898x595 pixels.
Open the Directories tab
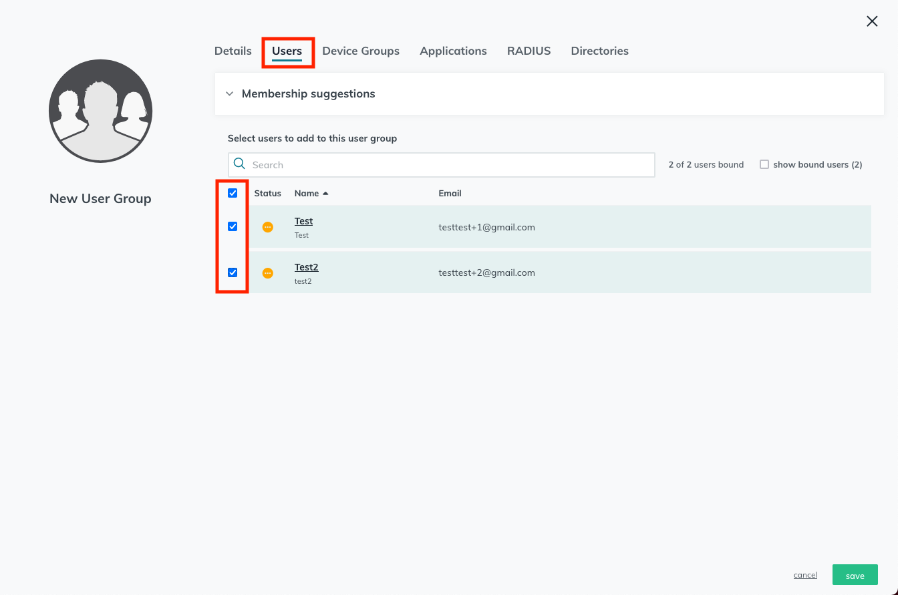599,51
